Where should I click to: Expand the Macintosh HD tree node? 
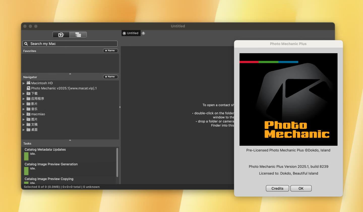pyautogui.click(x=24, y=83)
